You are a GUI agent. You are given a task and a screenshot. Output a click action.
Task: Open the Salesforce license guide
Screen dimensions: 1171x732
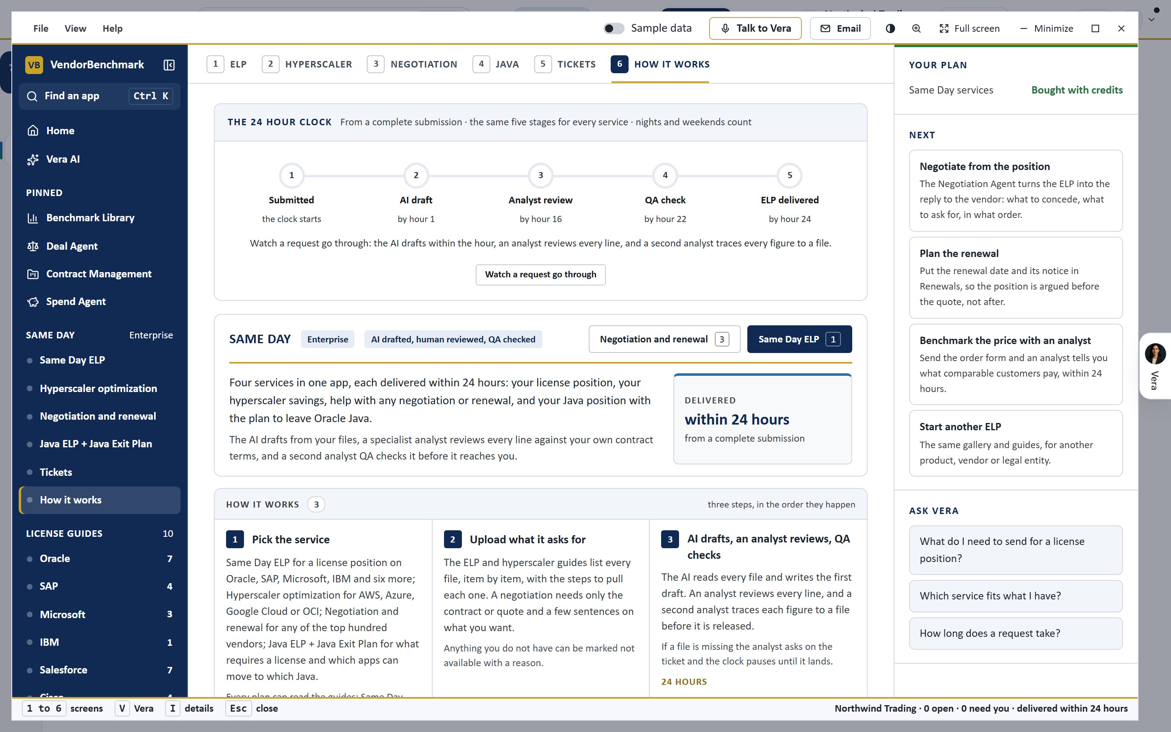99,670
